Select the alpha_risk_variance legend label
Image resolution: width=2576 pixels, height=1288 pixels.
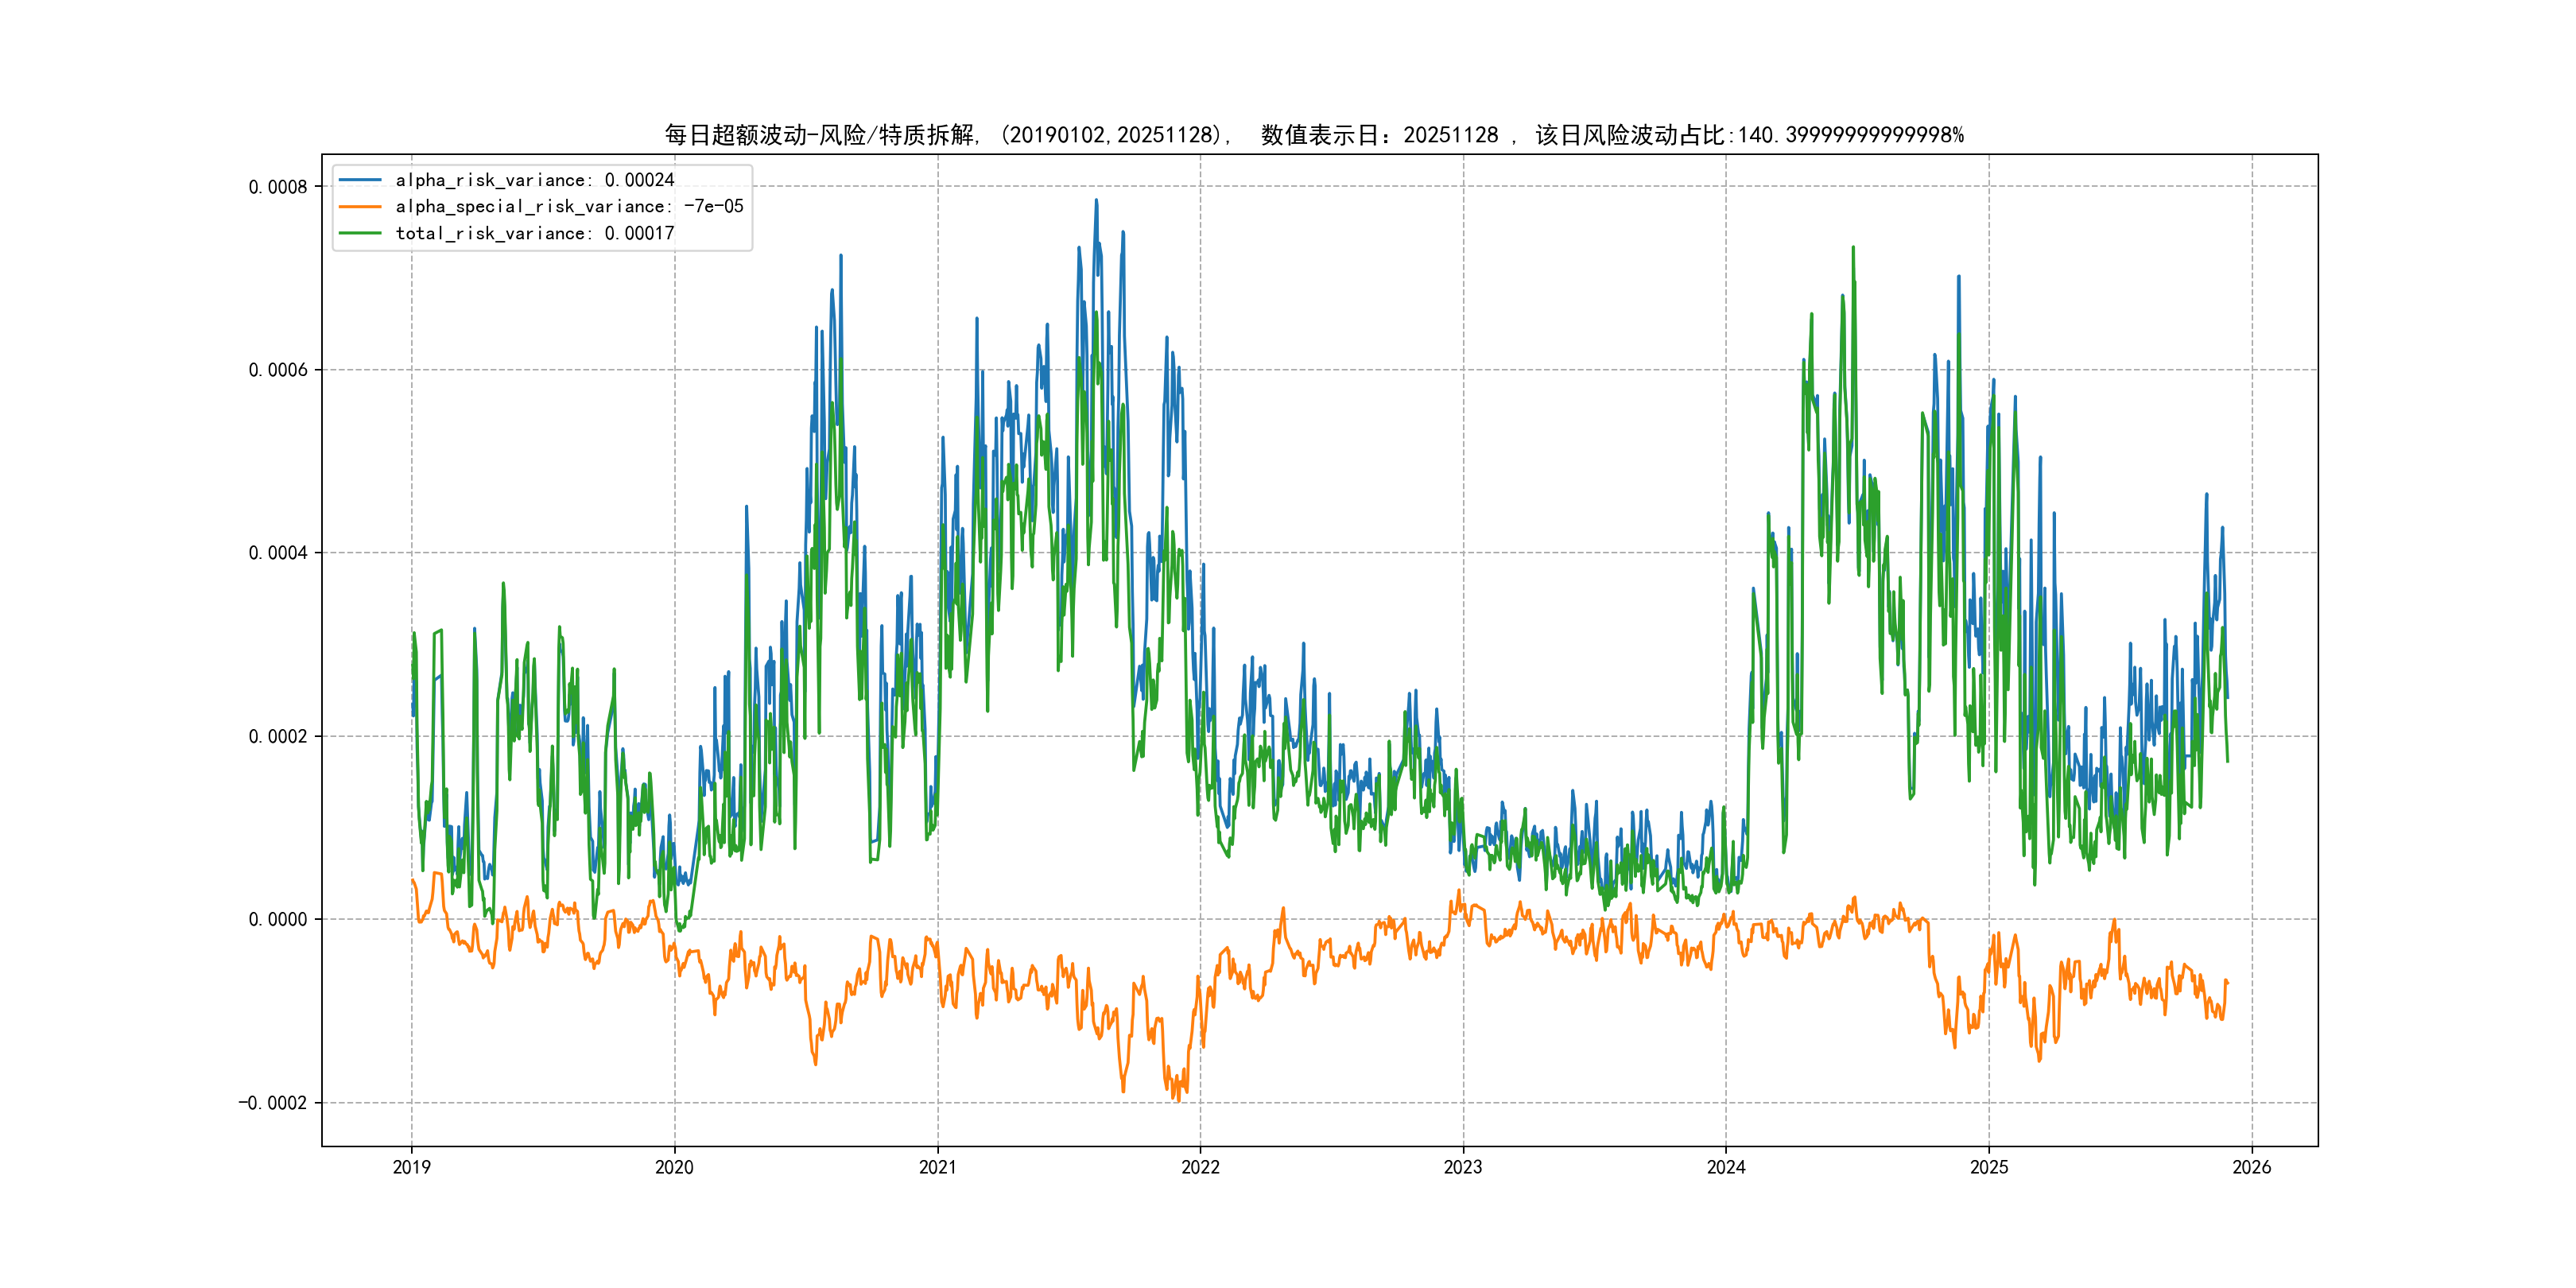coord(534,180)
